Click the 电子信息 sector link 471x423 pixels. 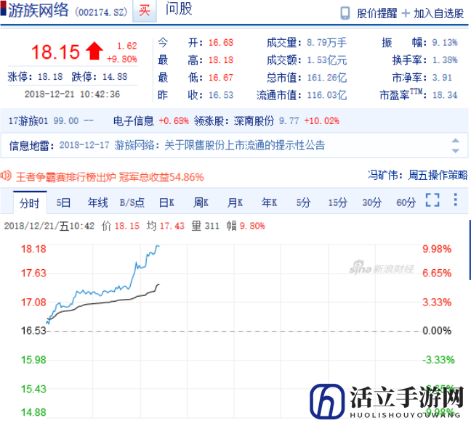click(x=133, y=121)
